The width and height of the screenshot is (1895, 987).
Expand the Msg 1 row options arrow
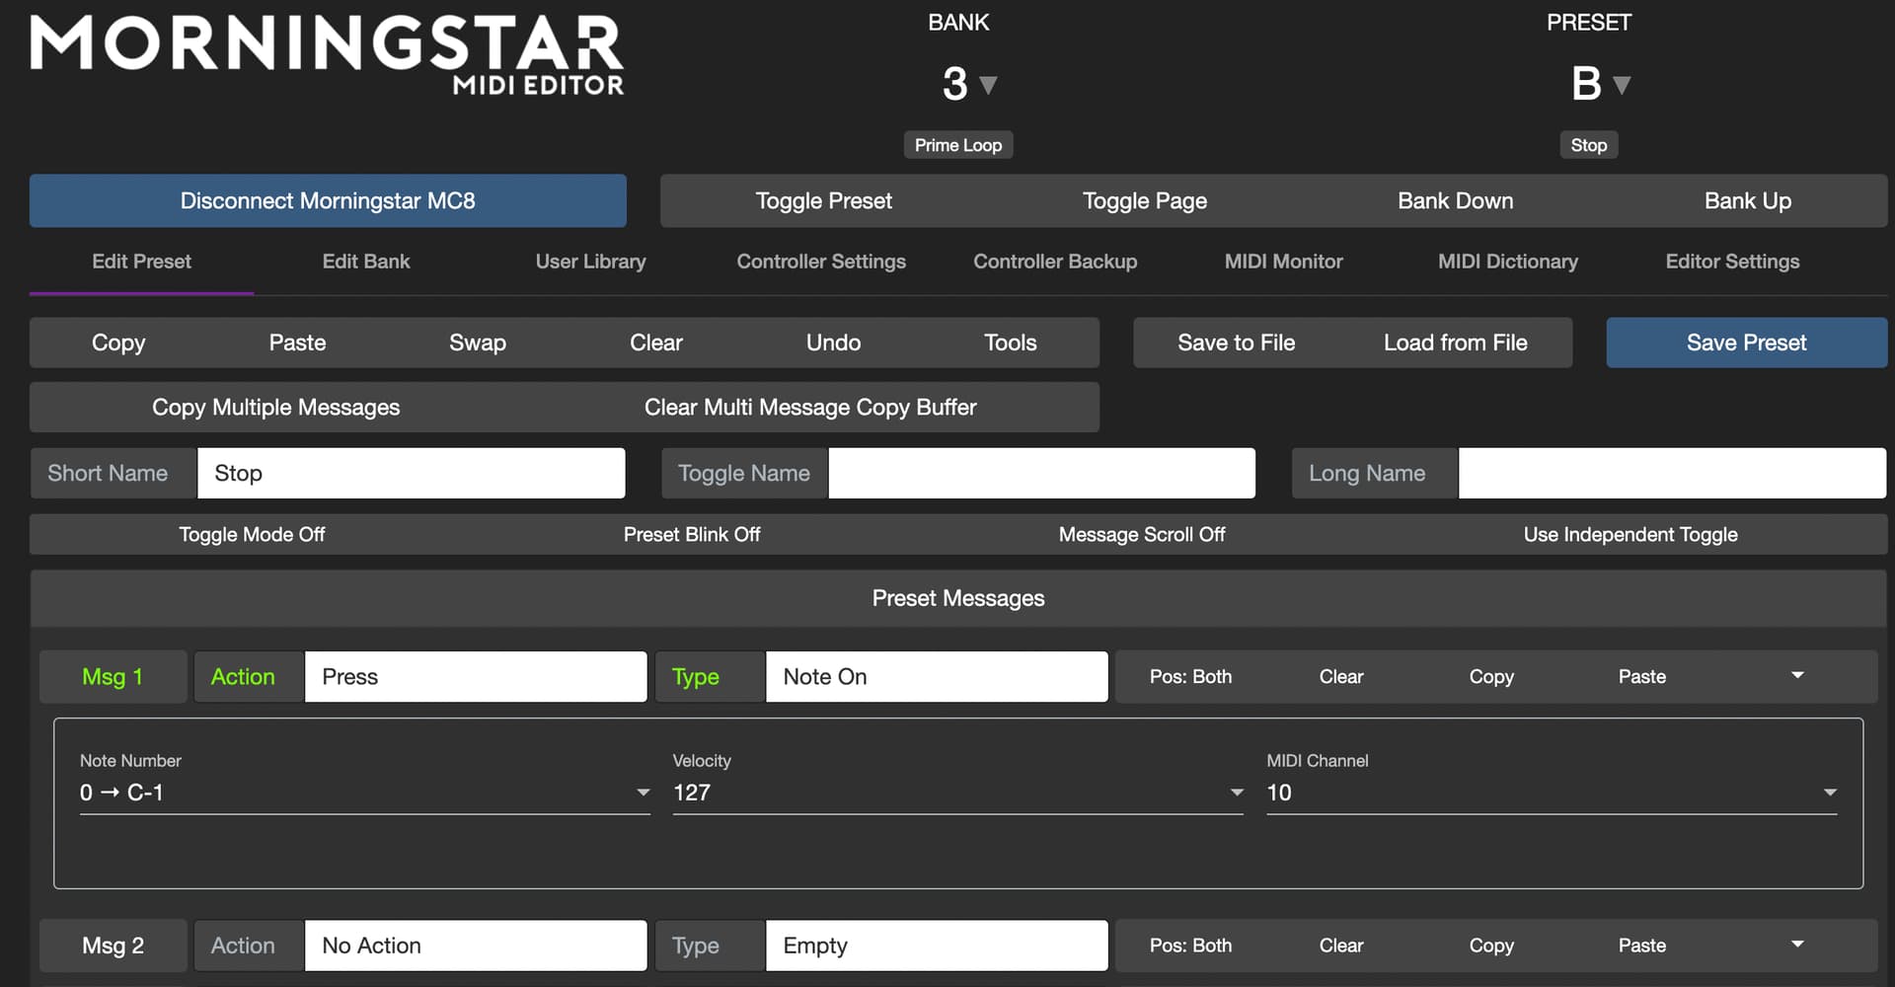[1797, 676]
